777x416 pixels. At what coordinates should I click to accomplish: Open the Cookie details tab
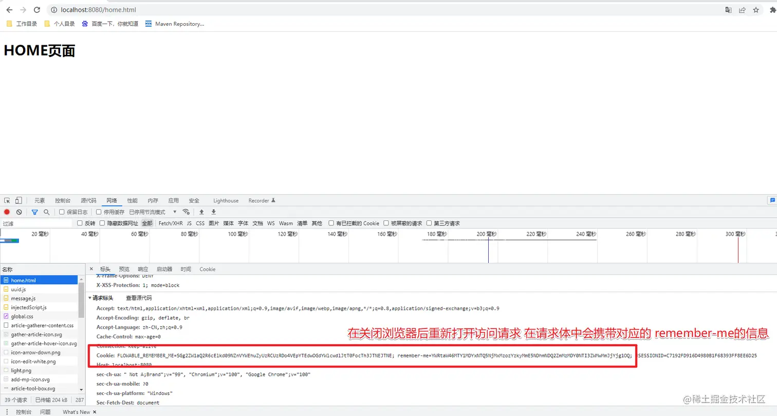pyautogui.click(x=208, y=269)
